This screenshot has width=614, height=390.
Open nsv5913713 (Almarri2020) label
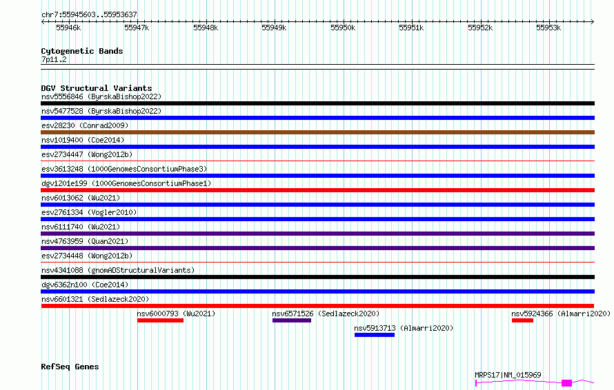(404, 328)
